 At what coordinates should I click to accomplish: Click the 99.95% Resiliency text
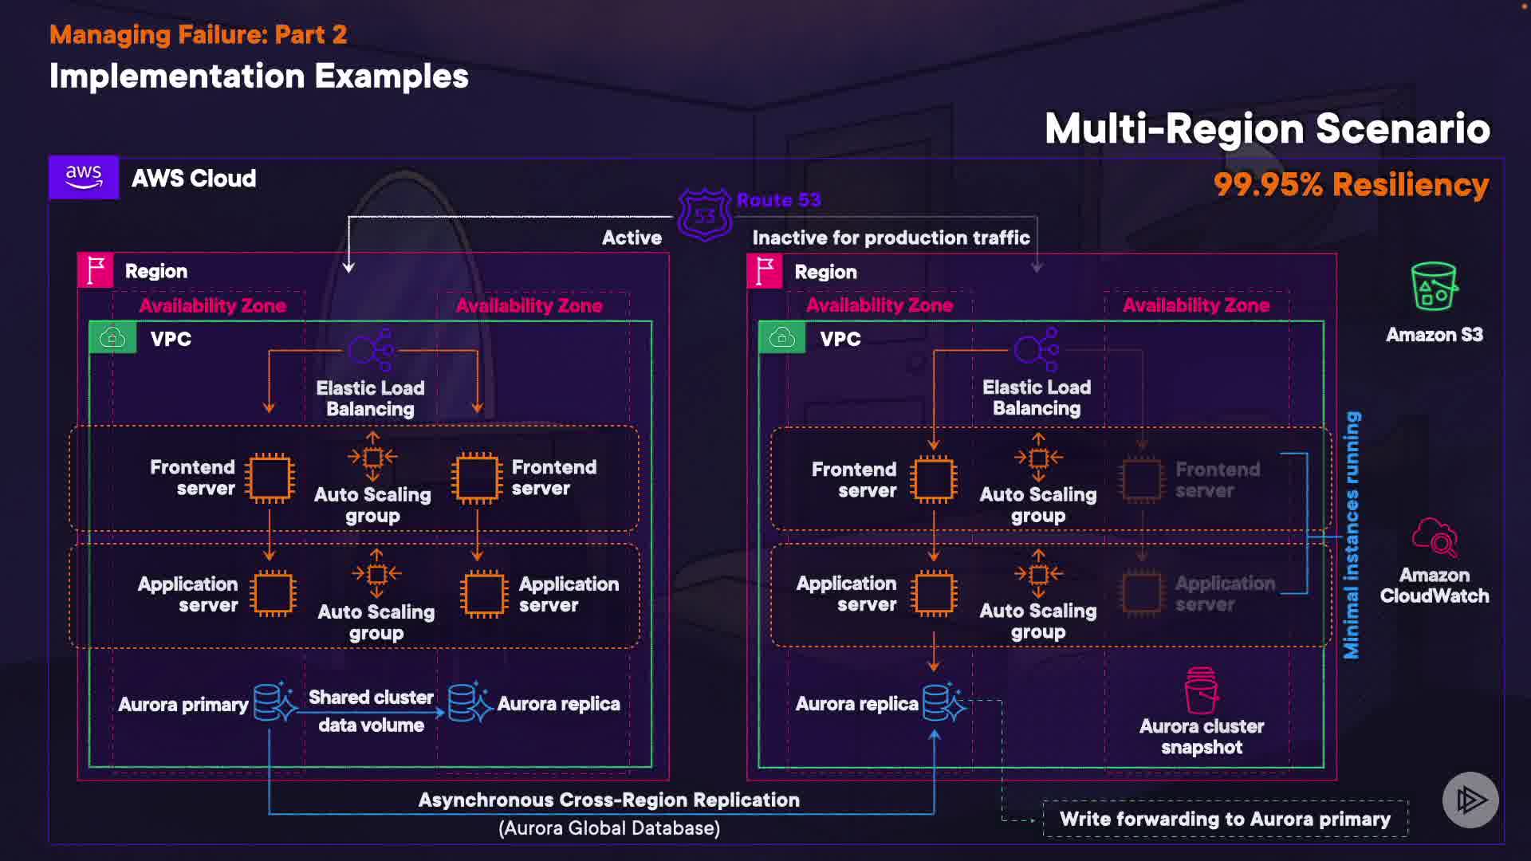1351,185
